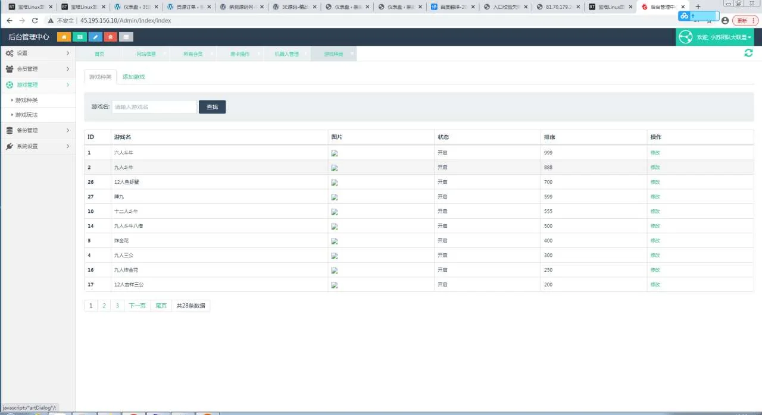Viewport: 762px width, 415px height.
Task: Click the orange home icon button
Action: 64,37
